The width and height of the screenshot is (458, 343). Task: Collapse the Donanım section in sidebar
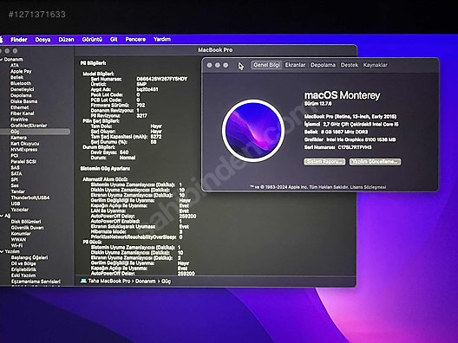pos(2,60)
